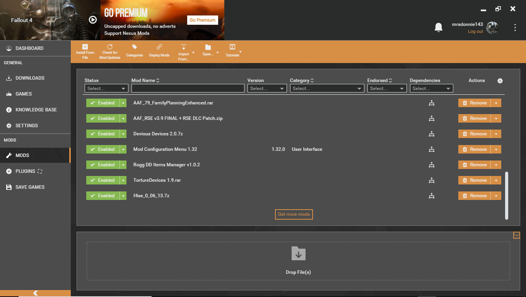526x297 pixels.
Task: Toggle Enabled for AAF_79_FamilyPlanningEnhanced.rar
Action: [102, 103]
